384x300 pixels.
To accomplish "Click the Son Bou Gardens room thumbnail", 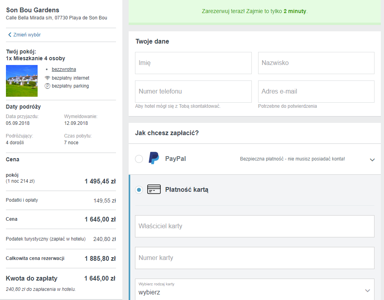I will [x=22, y=81].
